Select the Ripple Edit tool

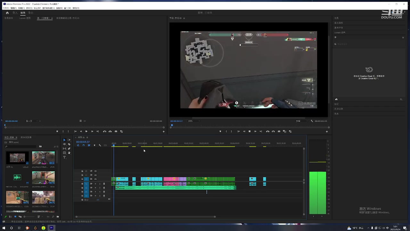point(64,144)
